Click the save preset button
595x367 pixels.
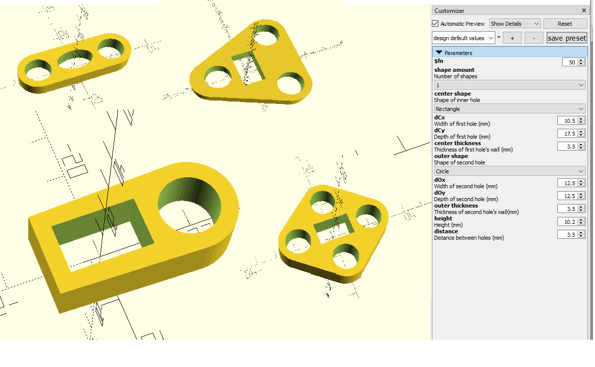coord(567,38)
